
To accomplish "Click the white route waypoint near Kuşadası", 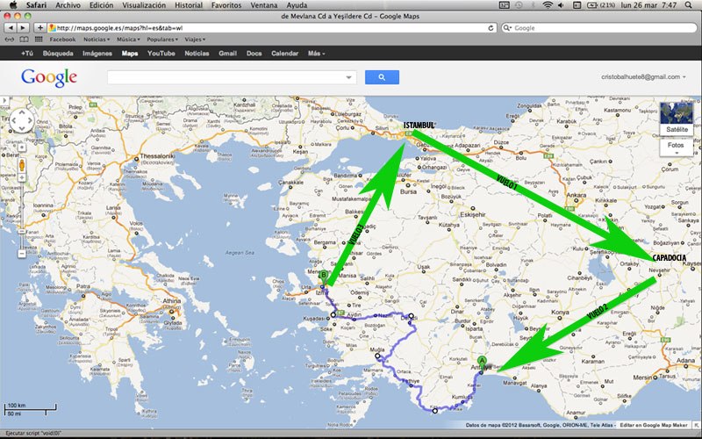I will pos(333,315).
